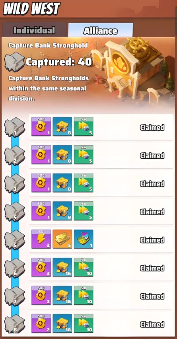The image size is (177, 339).
Task: Tap the stone milestone marker numbered 7
Action: (x=15, y=296)
